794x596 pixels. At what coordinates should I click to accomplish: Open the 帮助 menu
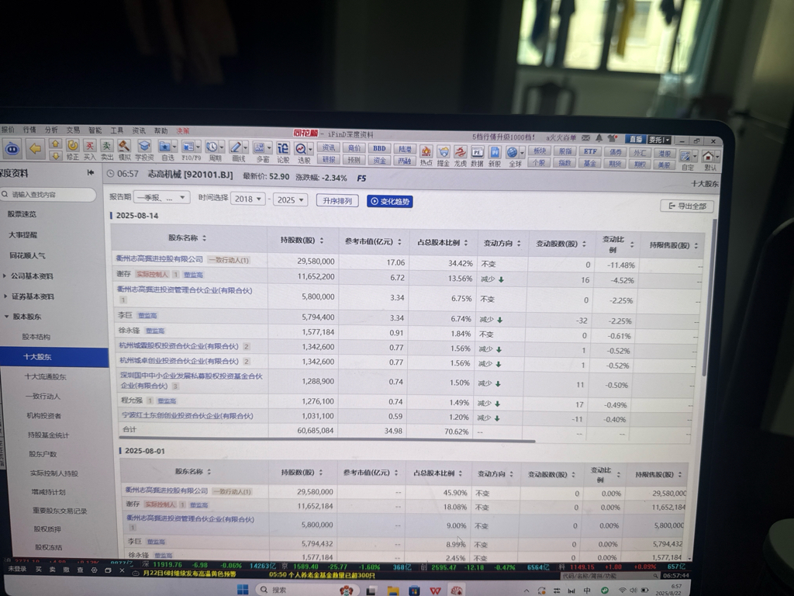161,130
